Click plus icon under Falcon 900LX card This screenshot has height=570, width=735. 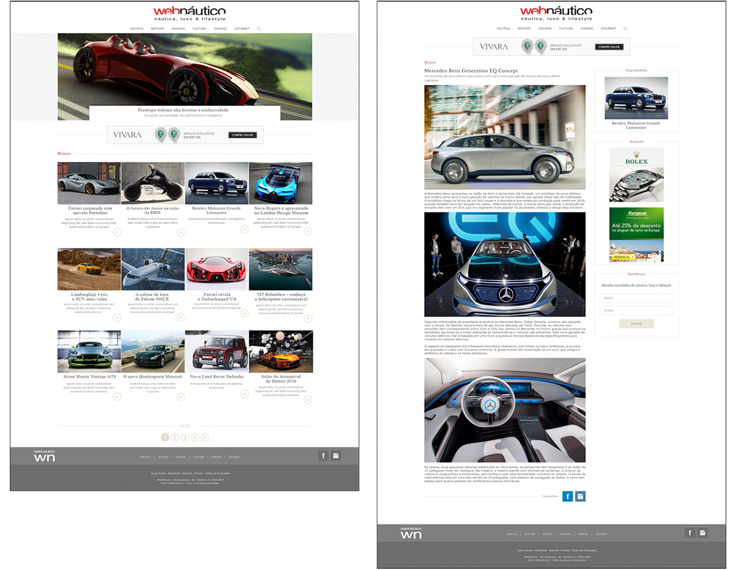(181, 317)
